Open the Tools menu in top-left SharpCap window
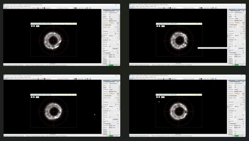The height and width of the screenshot is (141, 249). 17,7
